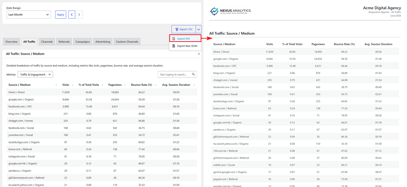
Task: Click 'Acquisition Reports - All Traffic' in PDF preview
Action: (385, 12)
